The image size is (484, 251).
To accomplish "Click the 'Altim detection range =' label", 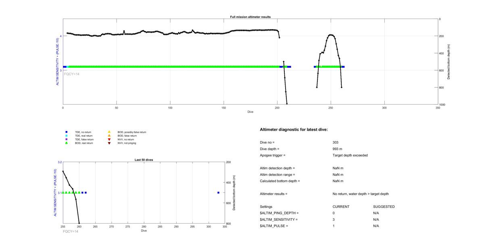I will point(277,175).
